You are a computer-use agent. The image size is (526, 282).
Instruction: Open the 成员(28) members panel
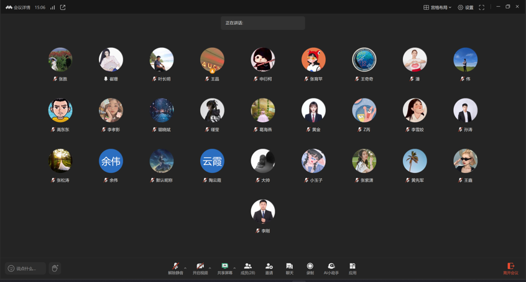(248, 268)
